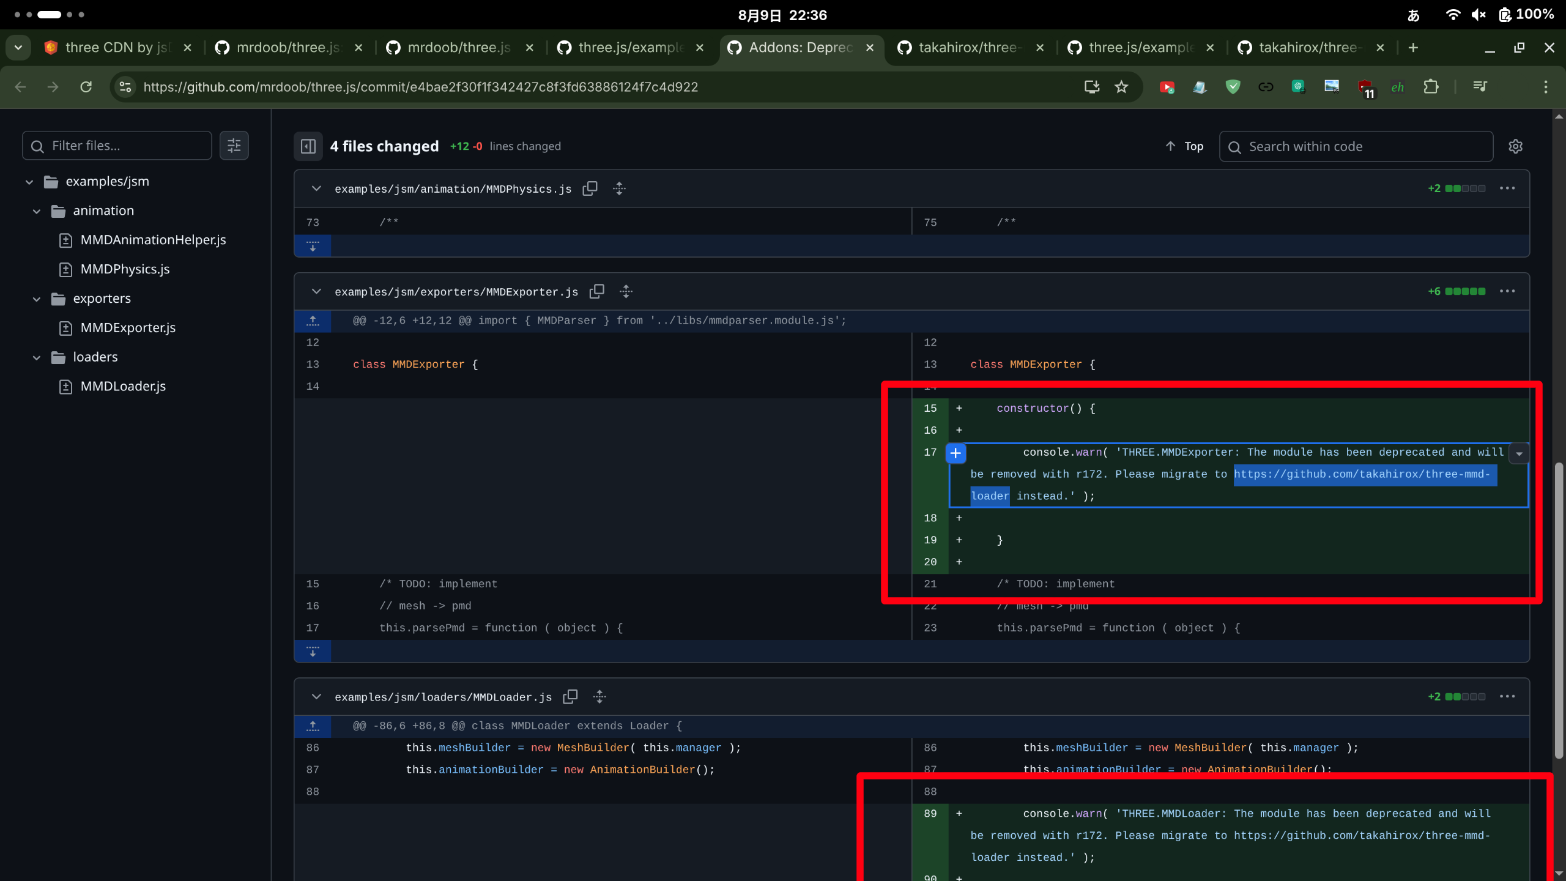The image size is (1566, 881).
Task: Jump to Top of page
Action: click(1184, 146)
